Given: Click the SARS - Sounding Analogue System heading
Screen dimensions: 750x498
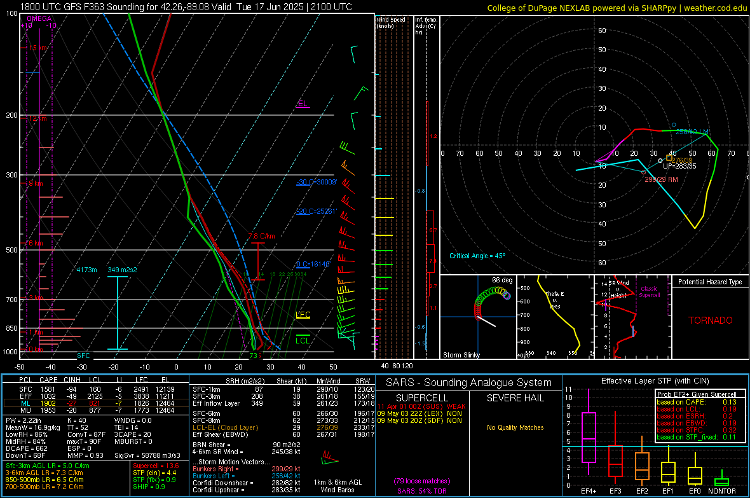Looking at the screenshot, I should [468, 383].
